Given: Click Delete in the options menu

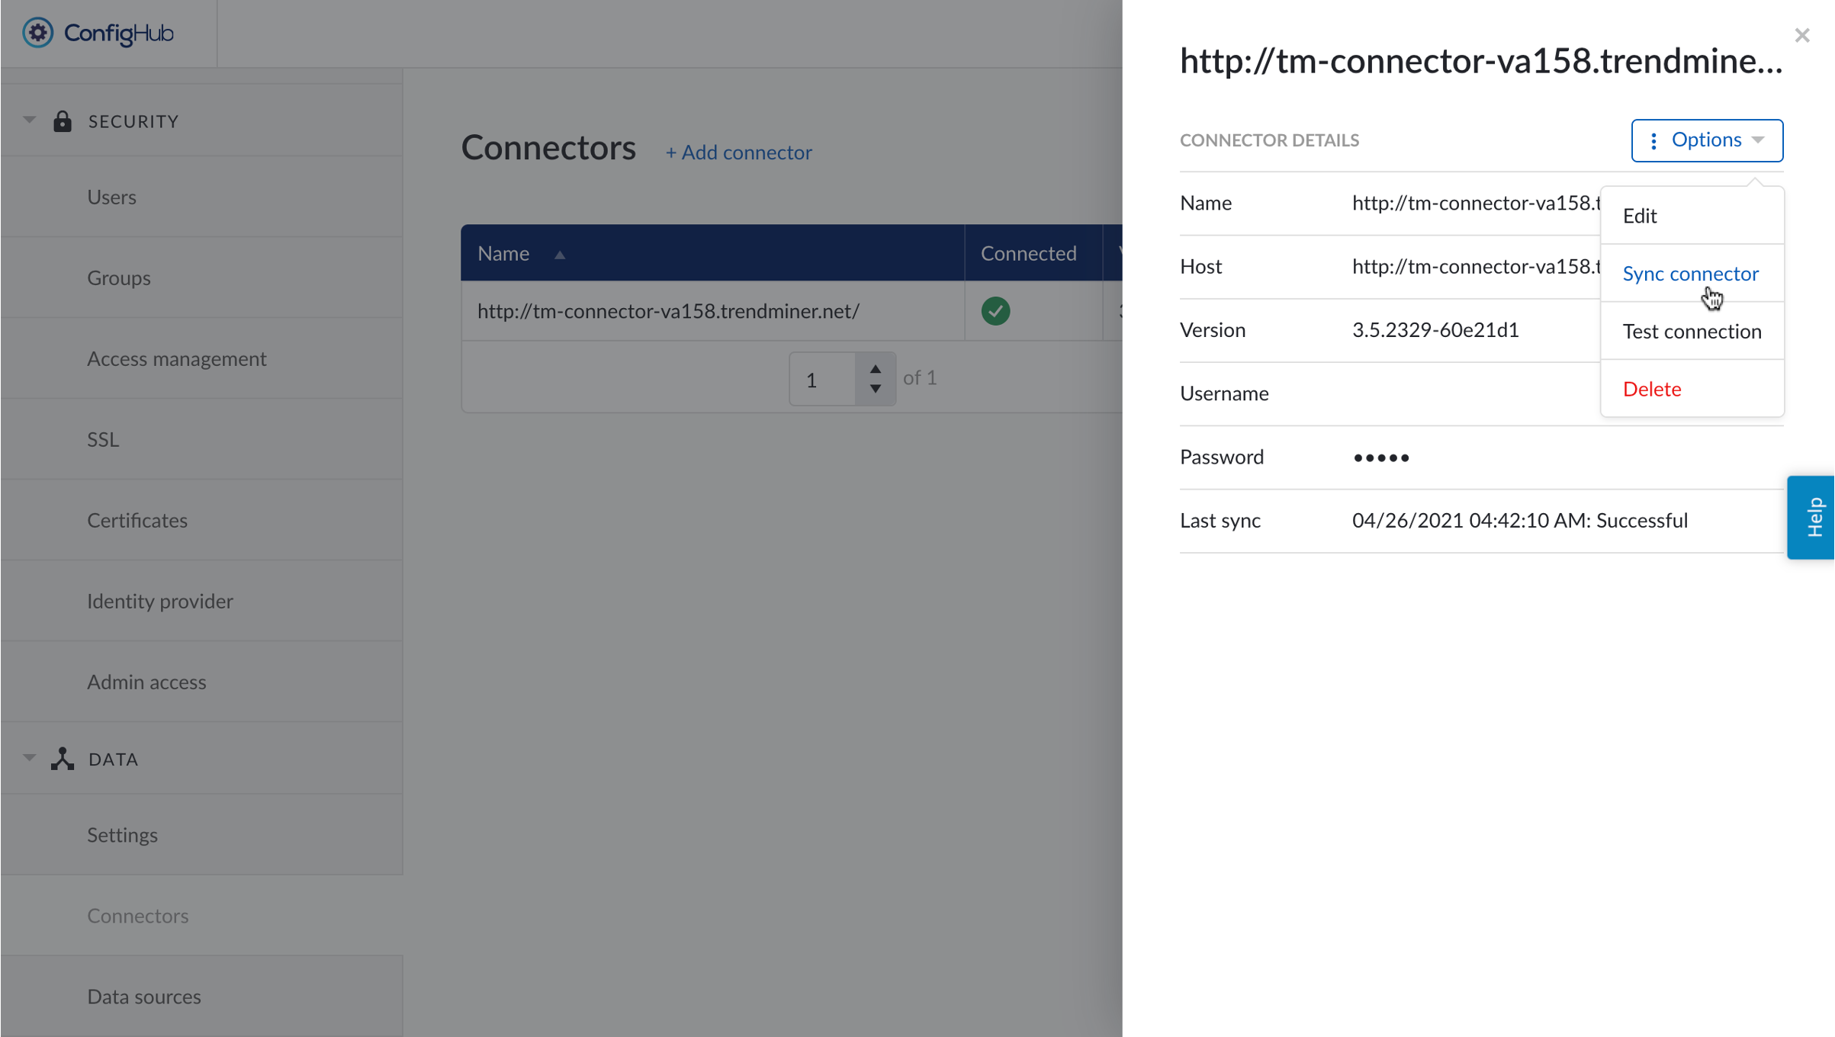Looking at the screenshot, I should (1652, 389).
